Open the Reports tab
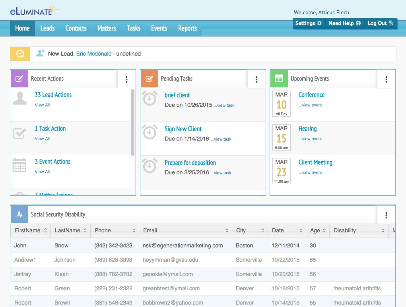Screen dimensions: 406x307 (187, 28)
